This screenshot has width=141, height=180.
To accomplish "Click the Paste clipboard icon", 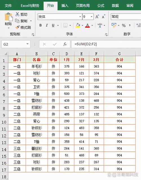I will [8, 17].
